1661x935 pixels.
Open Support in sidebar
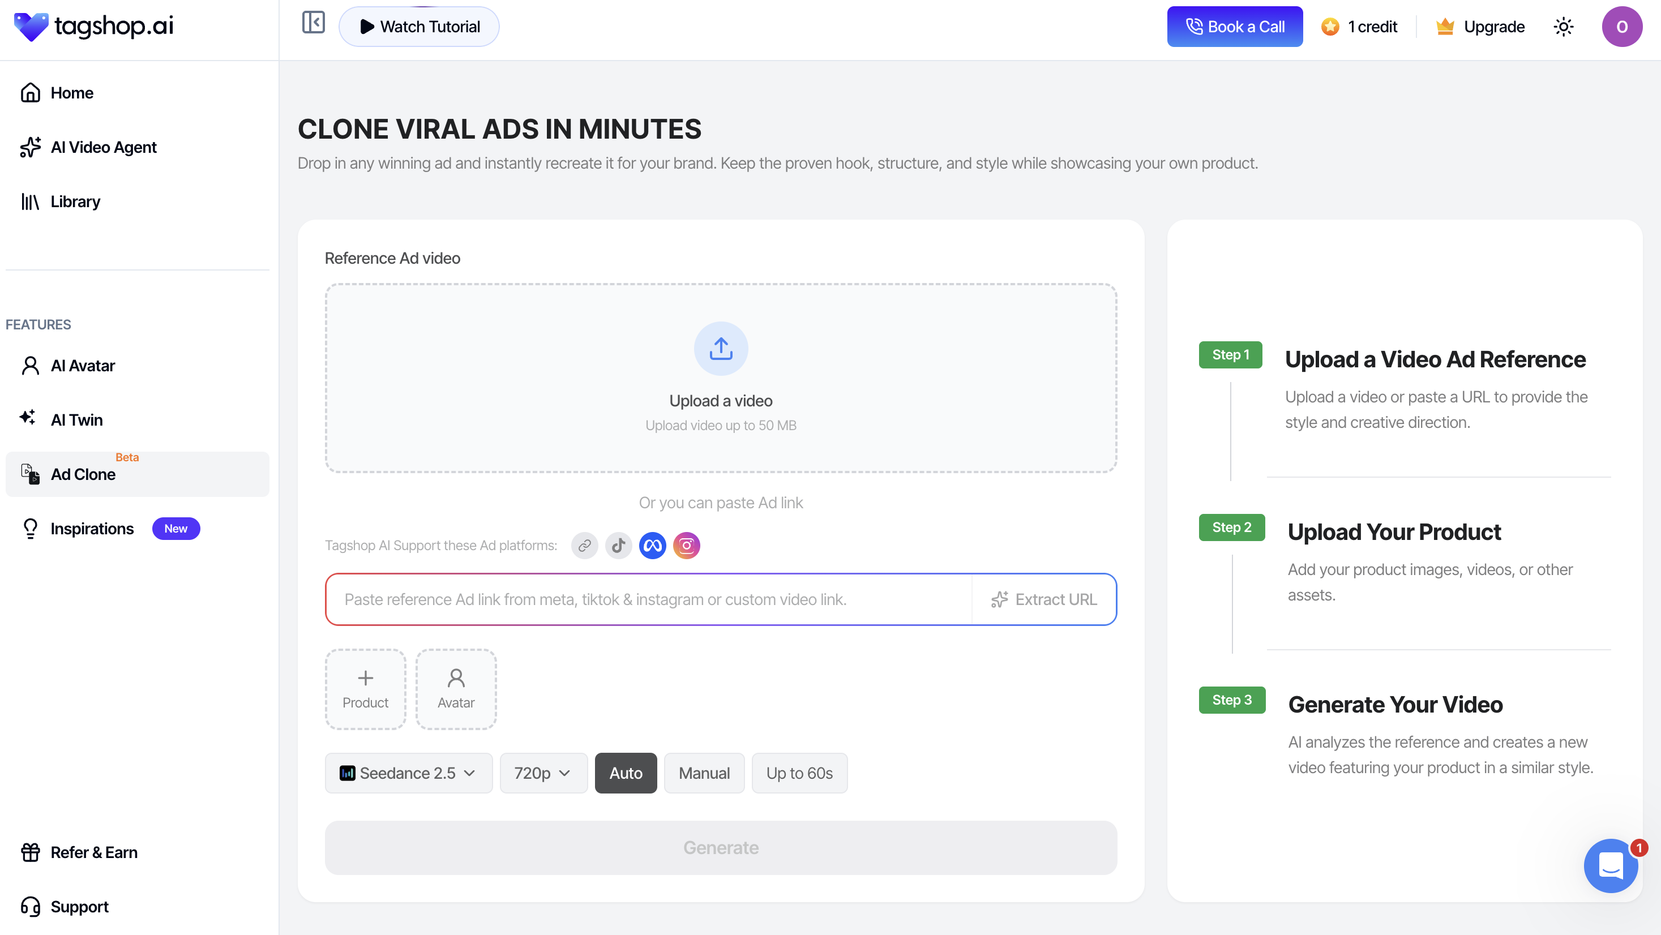click(138, 907)
